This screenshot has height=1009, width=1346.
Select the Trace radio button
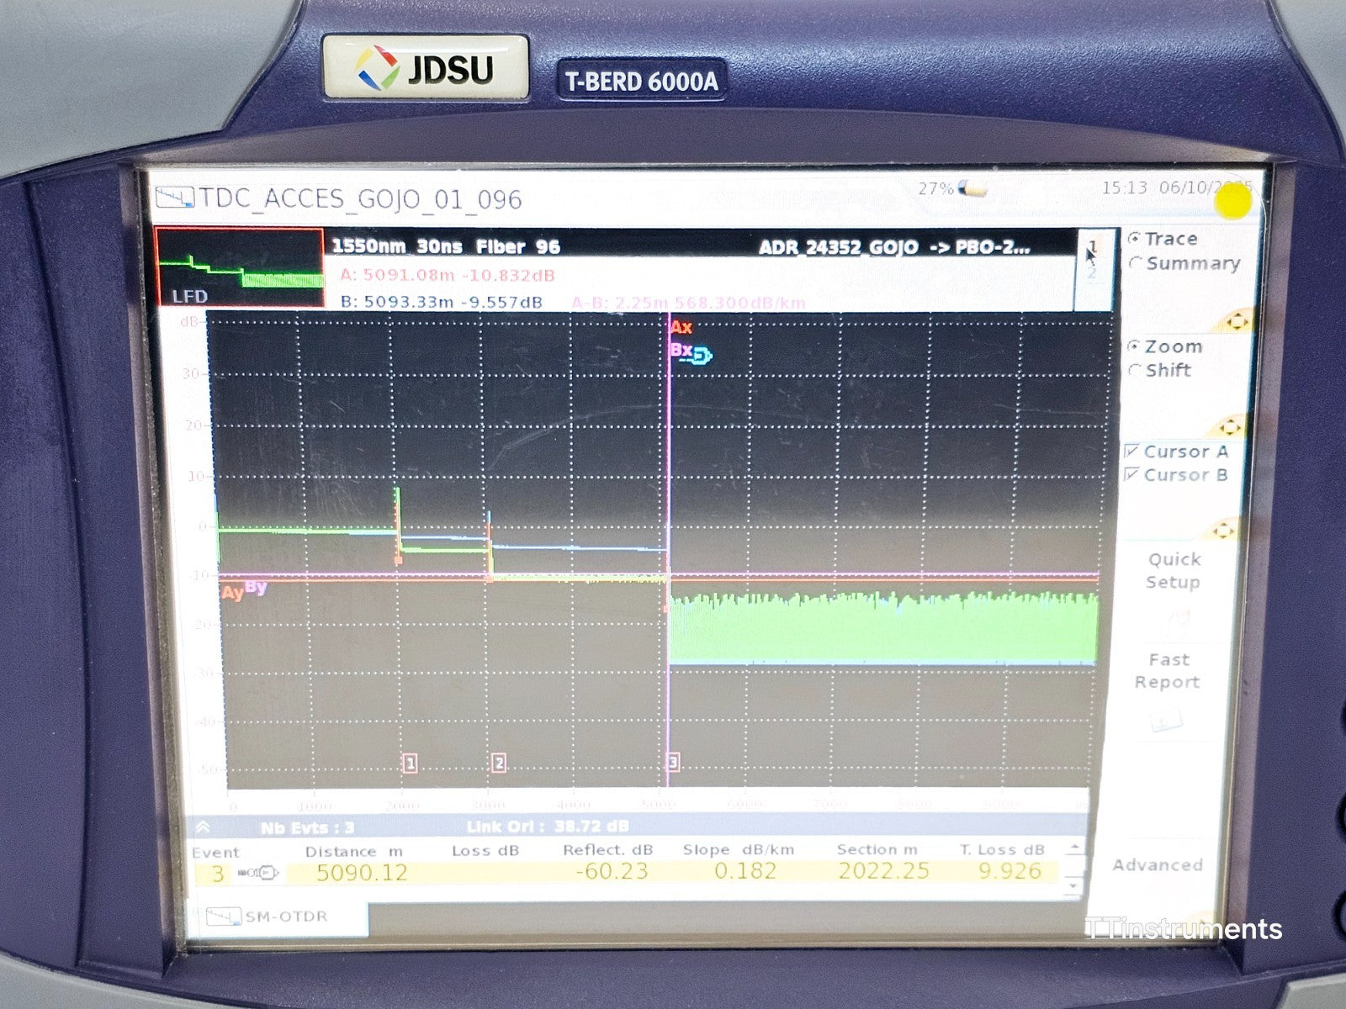pyautogui.click(x=1134, y=239)
